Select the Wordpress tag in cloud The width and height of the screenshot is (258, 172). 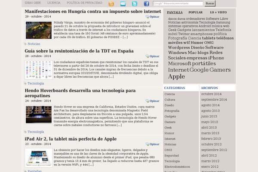point(179,48)
